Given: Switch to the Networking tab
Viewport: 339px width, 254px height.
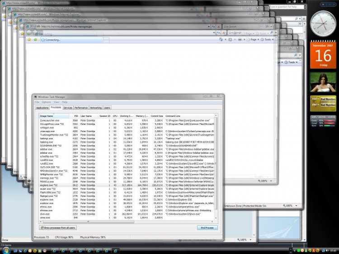Looking at the screenshot, I should click(96, 108).
